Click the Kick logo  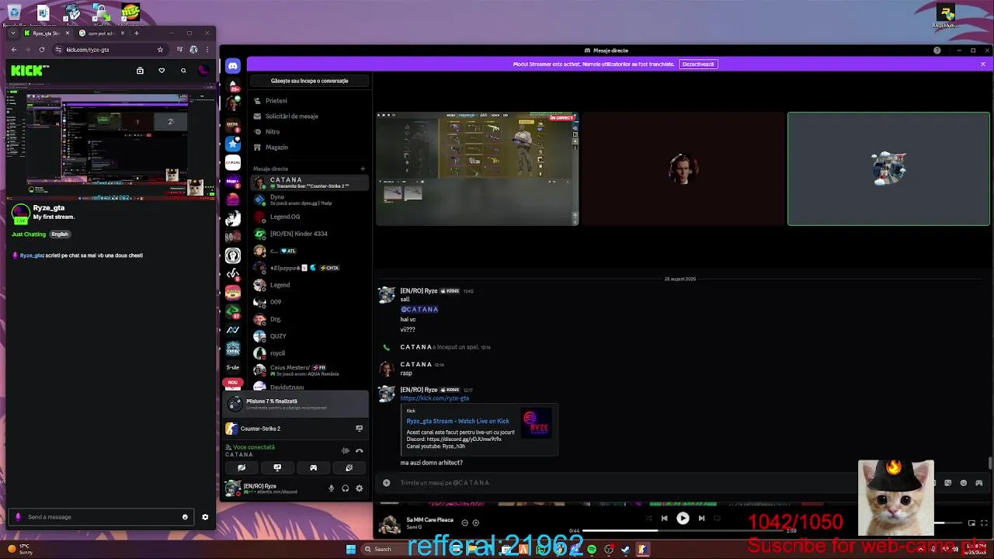[x=30, y=71]
